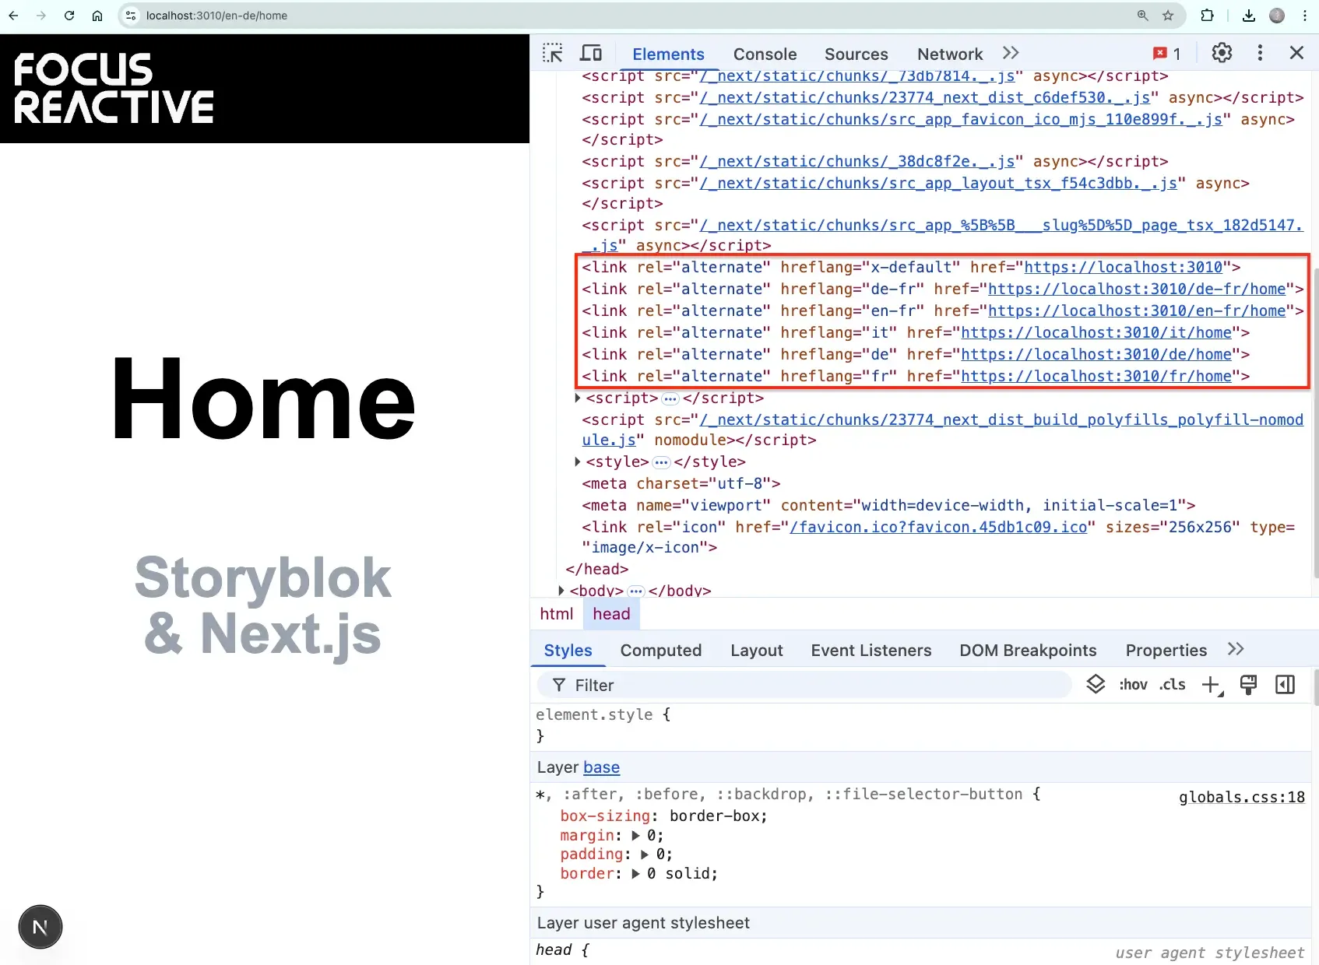Go back in browser history
The image size is (1319, 965).
tap(13, 16)
